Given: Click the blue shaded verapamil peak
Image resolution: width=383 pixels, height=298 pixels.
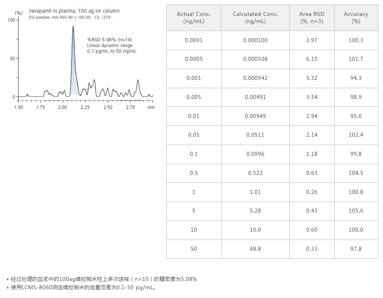Looking at the screenshot, I should (x=75, y=79).
